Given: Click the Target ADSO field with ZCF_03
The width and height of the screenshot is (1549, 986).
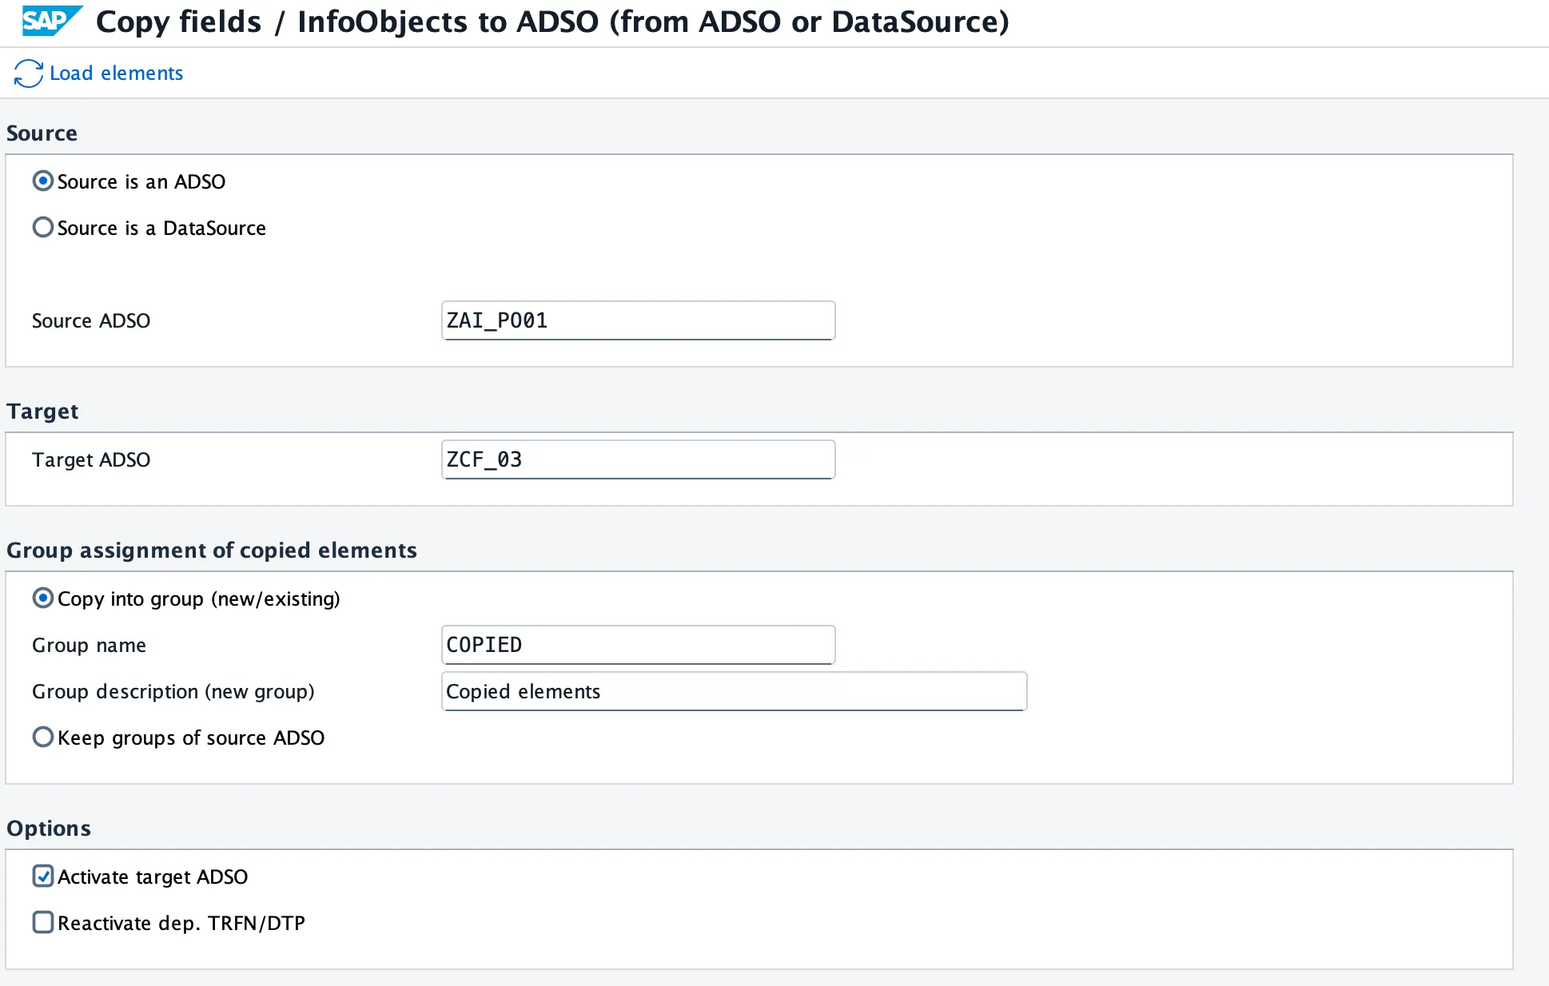Looking at the screenshot, I should click(638, 459).
